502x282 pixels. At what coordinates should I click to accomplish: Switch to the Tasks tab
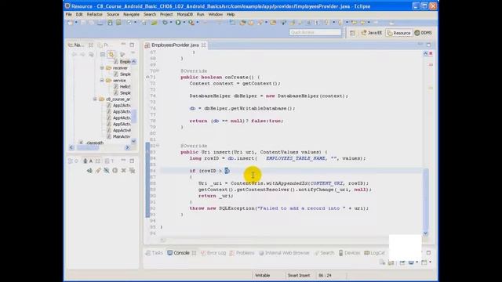(x=155, y=253)
